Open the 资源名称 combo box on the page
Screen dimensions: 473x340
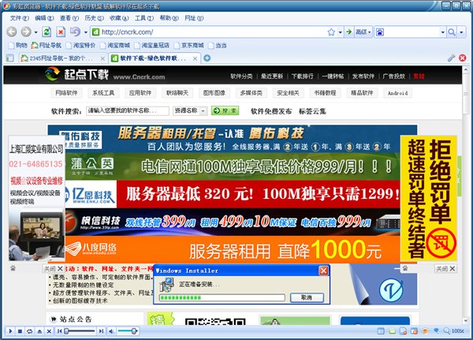[x=190, y=110]
